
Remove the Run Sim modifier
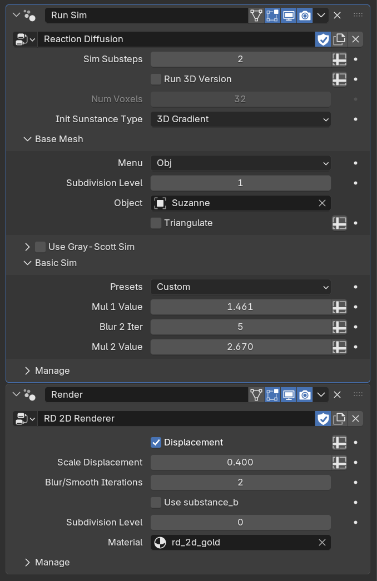tap(337, 15)
